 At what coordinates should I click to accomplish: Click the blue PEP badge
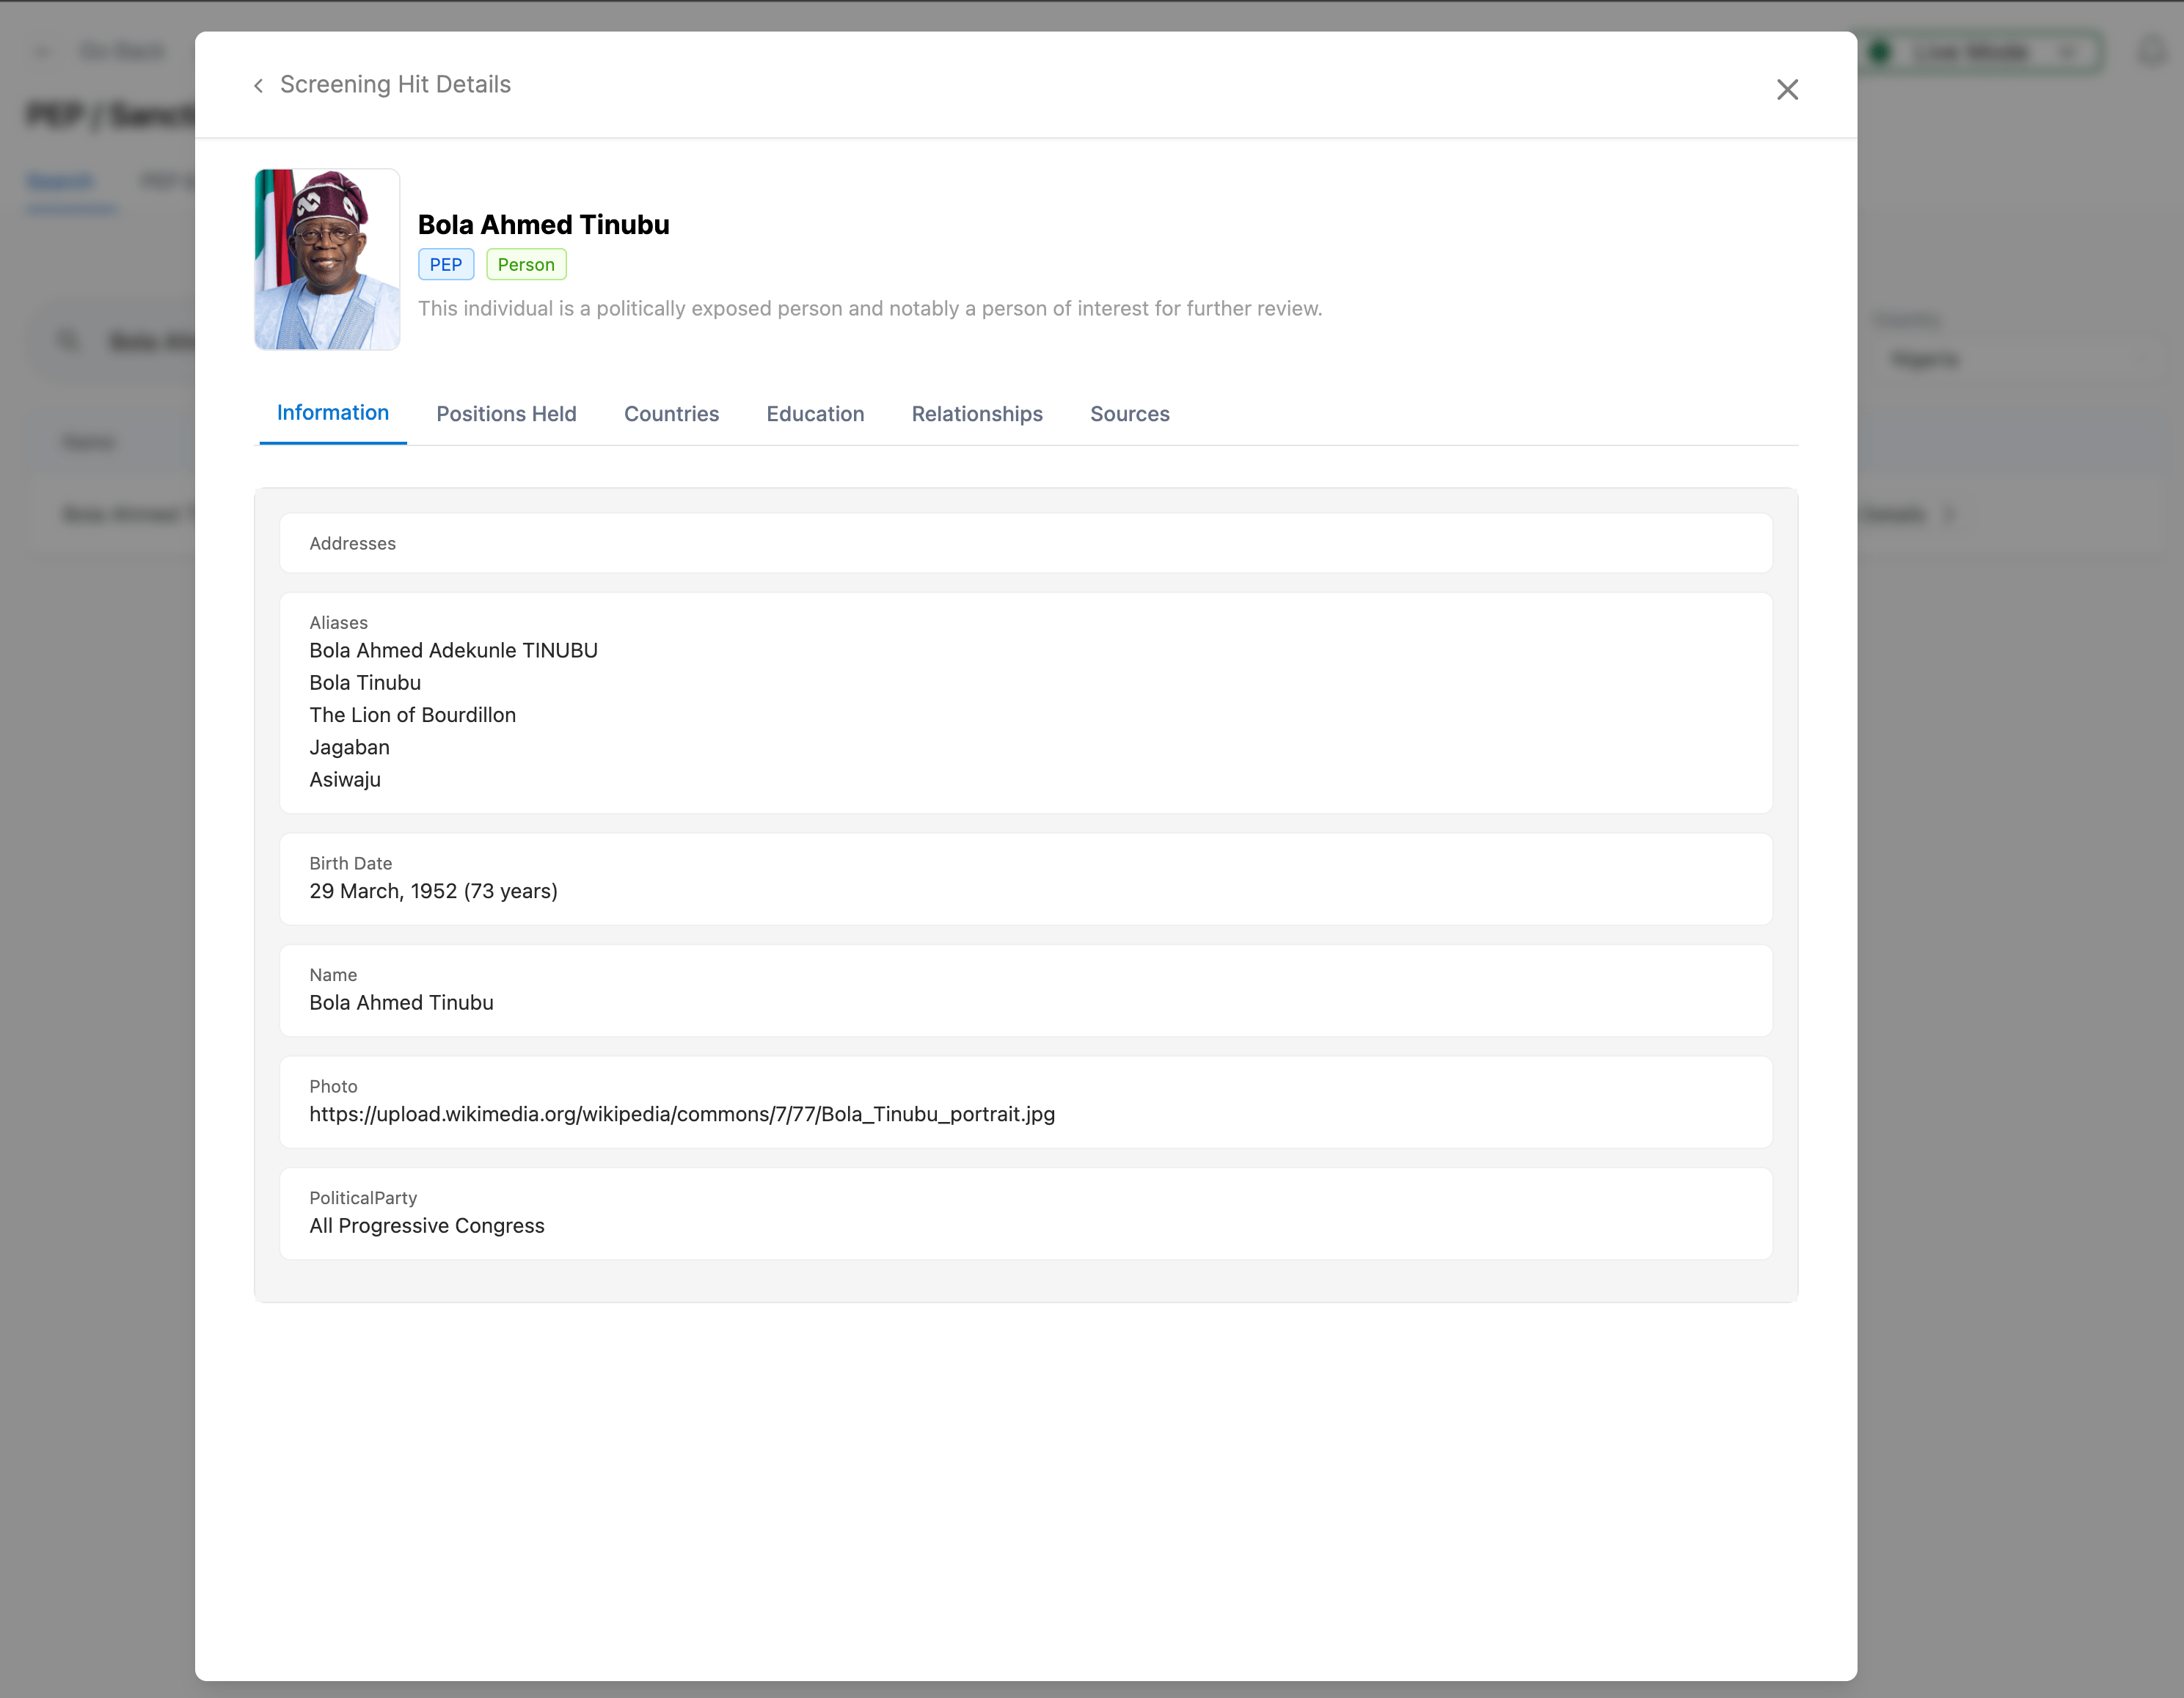click(445, 265)
